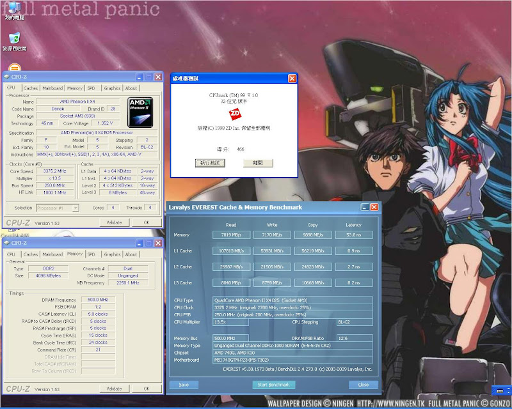This screenshot has height=409, width=512.
Task: Click FSB:DRAM ratio value 1:2
Action: click(x=98, y=307)
